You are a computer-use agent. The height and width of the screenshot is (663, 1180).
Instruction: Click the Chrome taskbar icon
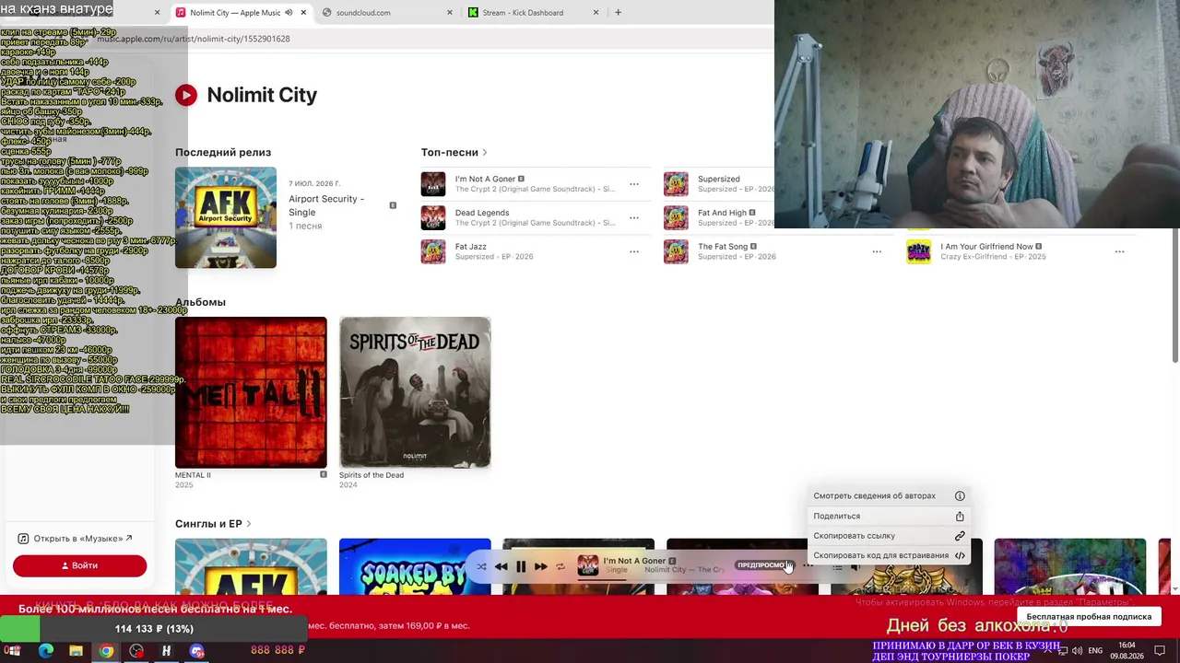[106, 651]
